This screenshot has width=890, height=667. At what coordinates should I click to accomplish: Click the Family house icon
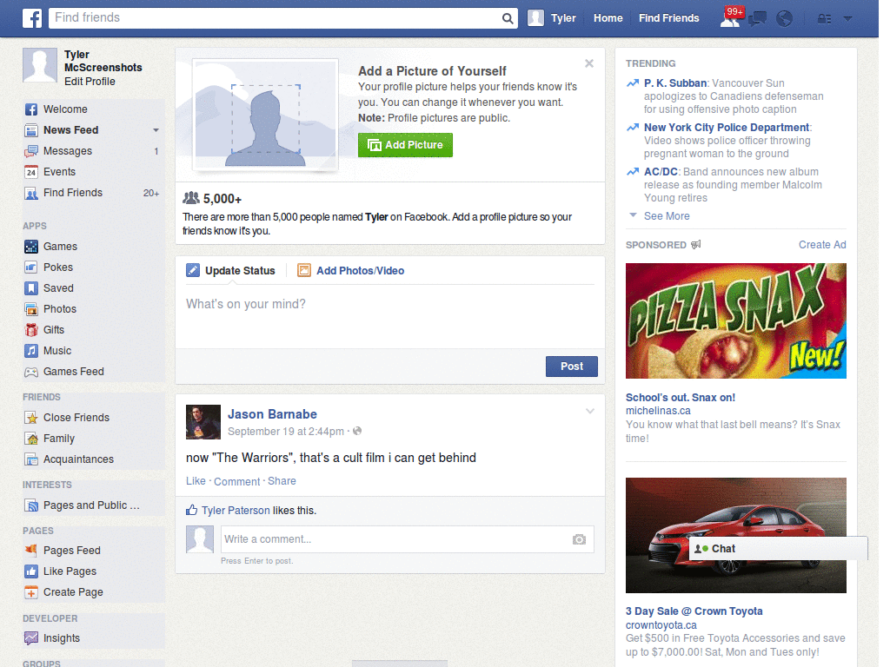(31, 439)
